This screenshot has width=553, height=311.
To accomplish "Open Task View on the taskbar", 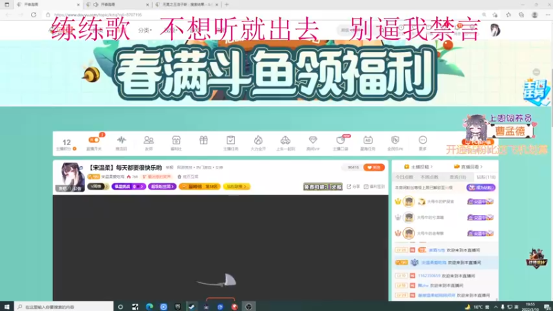I will (135, 307).
